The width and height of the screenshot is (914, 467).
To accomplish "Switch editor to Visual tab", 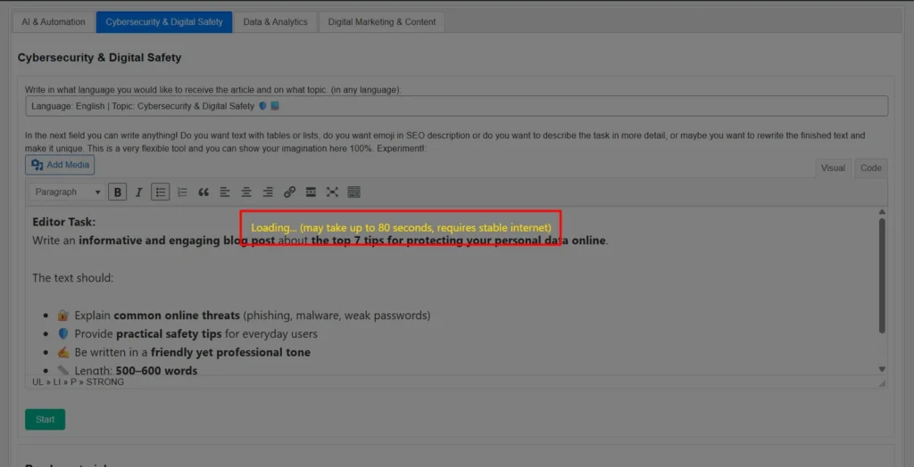I will [x=833, y=168].
